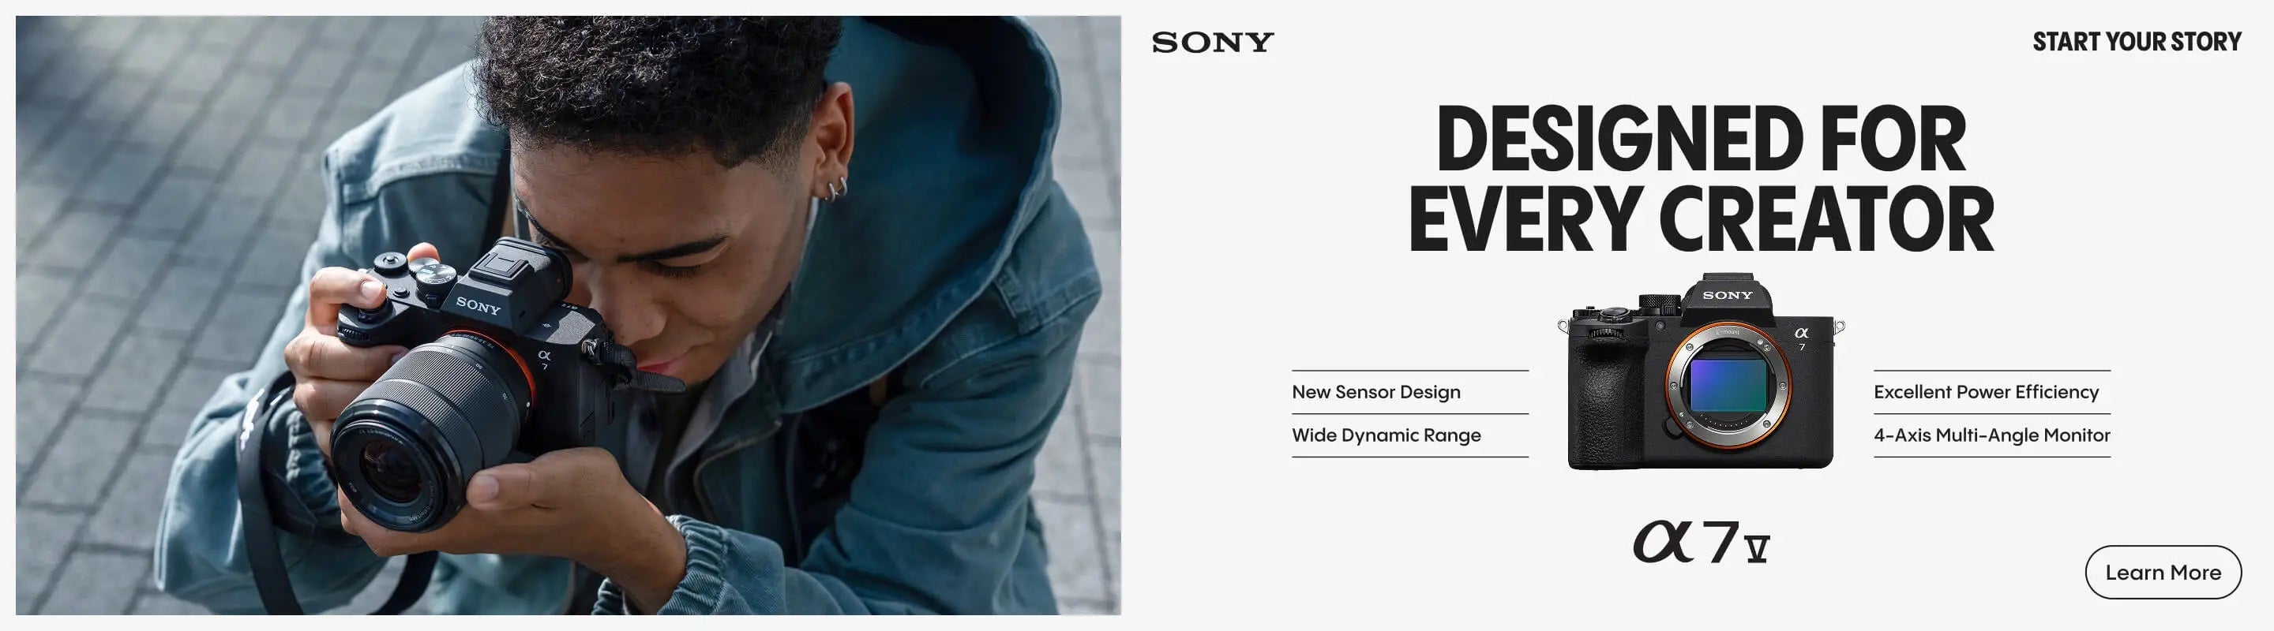Viewport: 2274px width, 631px height.
Task: Click the SONY logo on the photographer's camera
Action: tap(478, 305)
